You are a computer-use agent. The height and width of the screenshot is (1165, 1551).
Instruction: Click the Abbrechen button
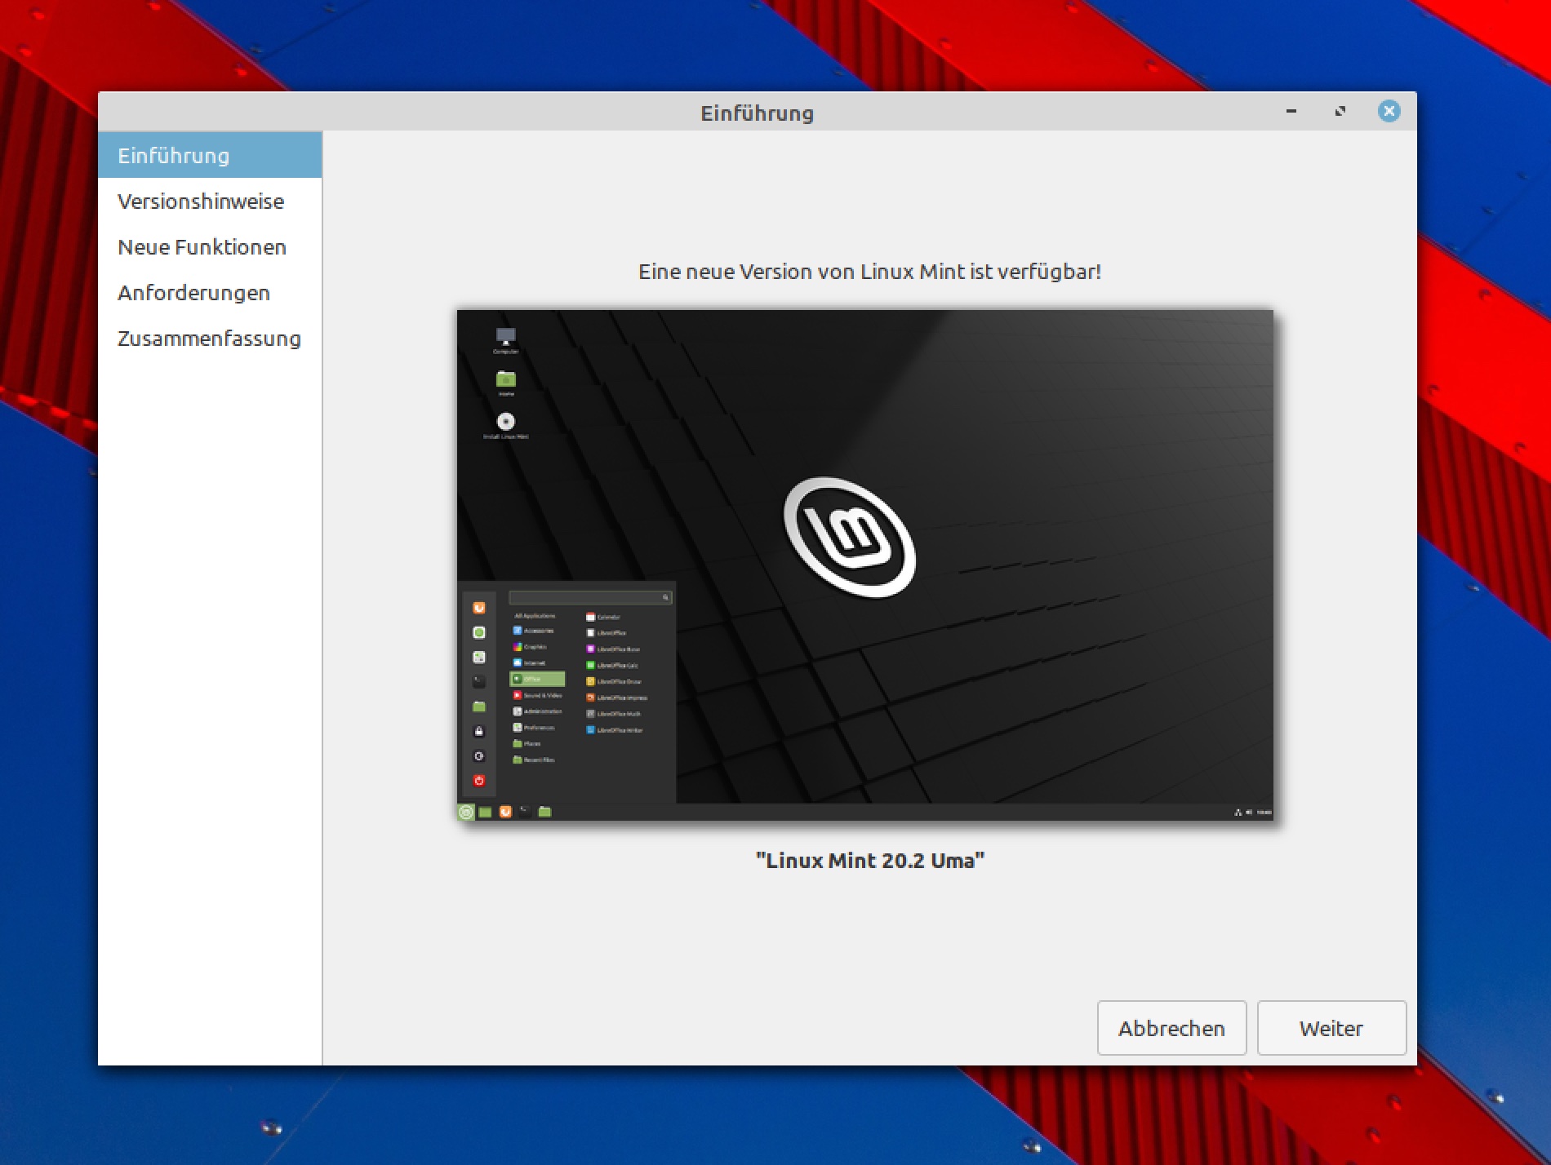tap(1171, 1028)
